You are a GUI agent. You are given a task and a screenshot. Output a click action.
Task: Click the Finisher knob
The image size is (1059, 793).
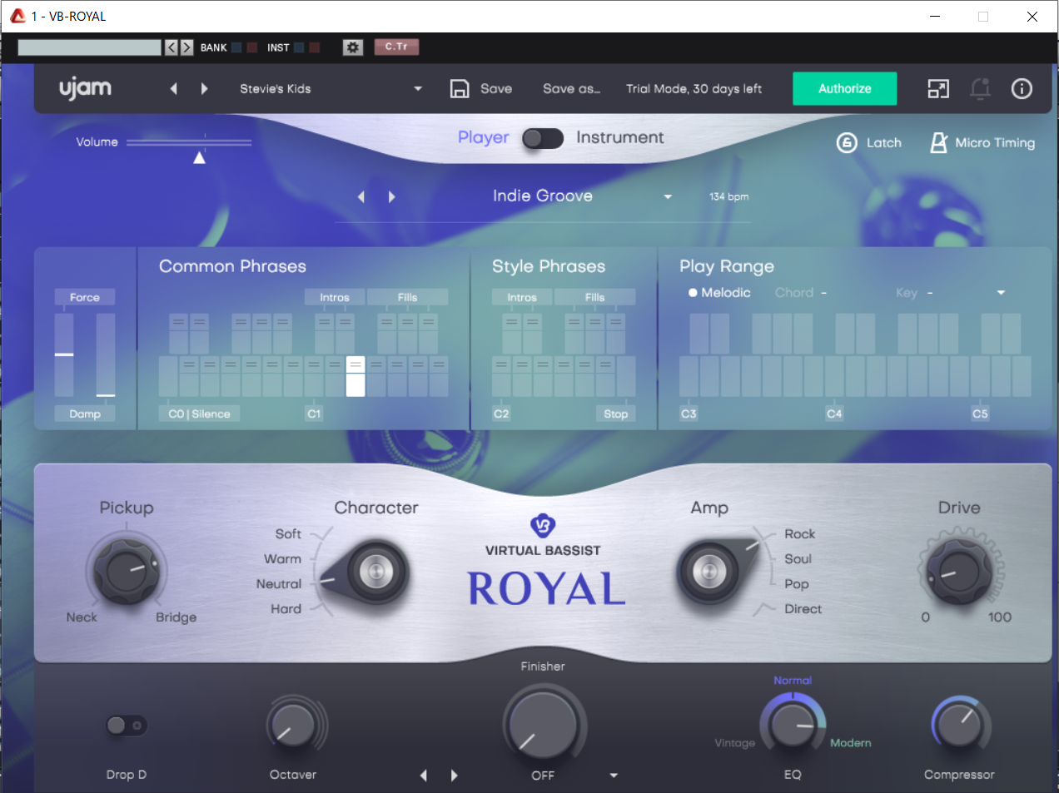543,725
